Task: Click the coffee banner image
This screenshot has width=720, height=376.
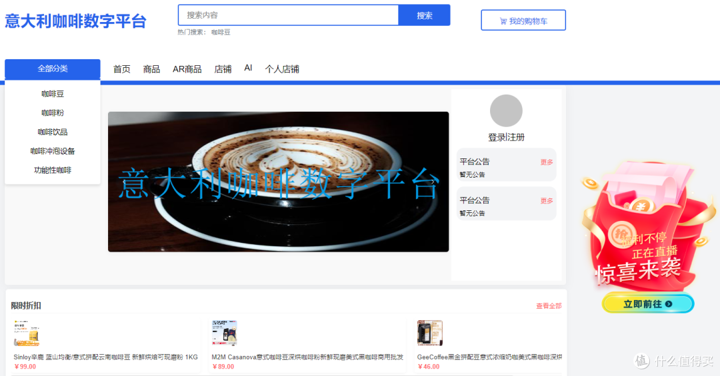Action: pyautogui.click(x=278, y=182)
